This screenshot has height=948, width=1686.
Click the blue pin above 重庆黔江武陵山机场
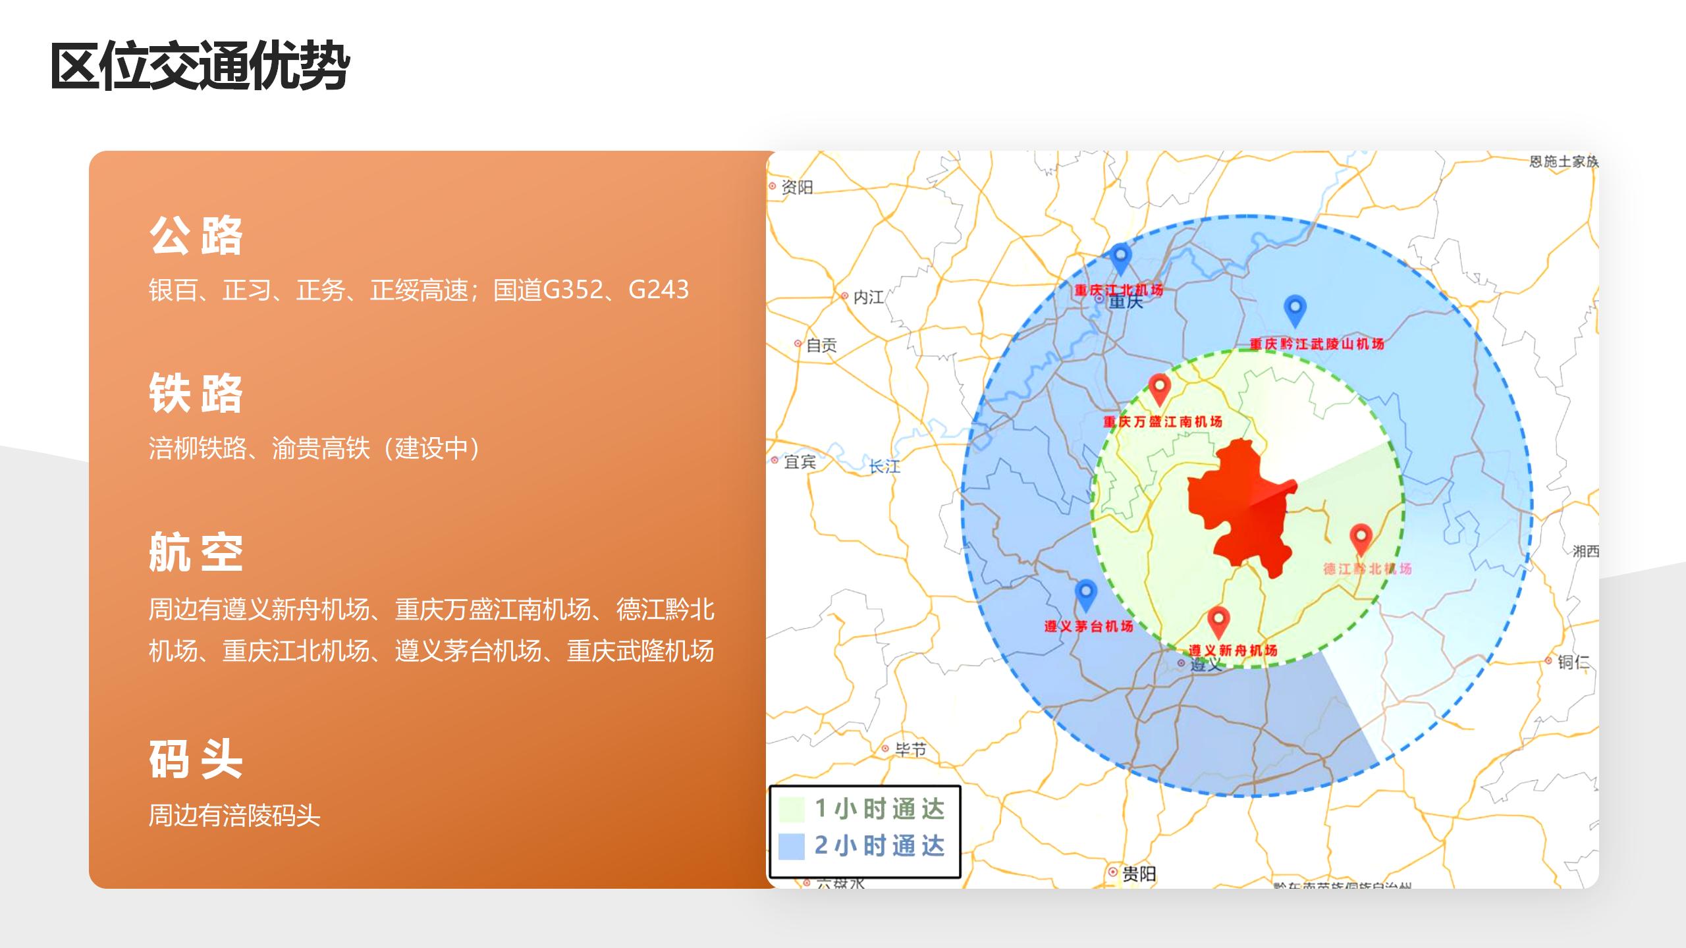coord(1295,308)
